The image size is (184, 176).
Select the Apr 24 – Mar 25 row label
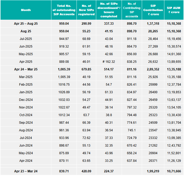[x=26, y=69]
